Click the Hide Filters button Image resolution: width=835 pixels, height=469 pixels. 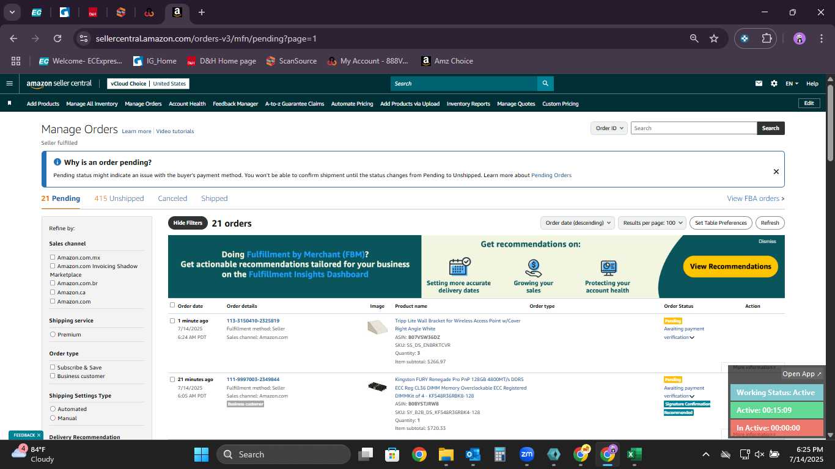tap(188, 223)
